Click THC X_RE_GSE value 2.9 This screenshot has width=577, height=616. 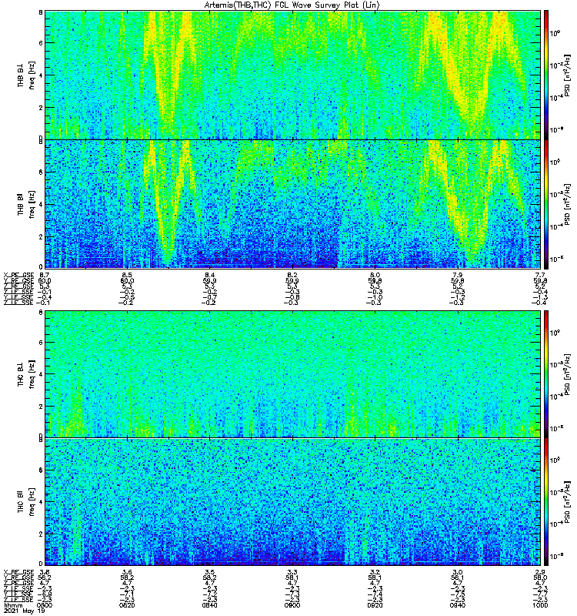click(540, 572)
